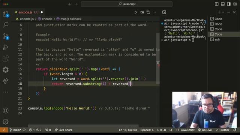Screen dimensions: 240x135
Task: Click Live Share in the status bar
Action: point(63,130)
